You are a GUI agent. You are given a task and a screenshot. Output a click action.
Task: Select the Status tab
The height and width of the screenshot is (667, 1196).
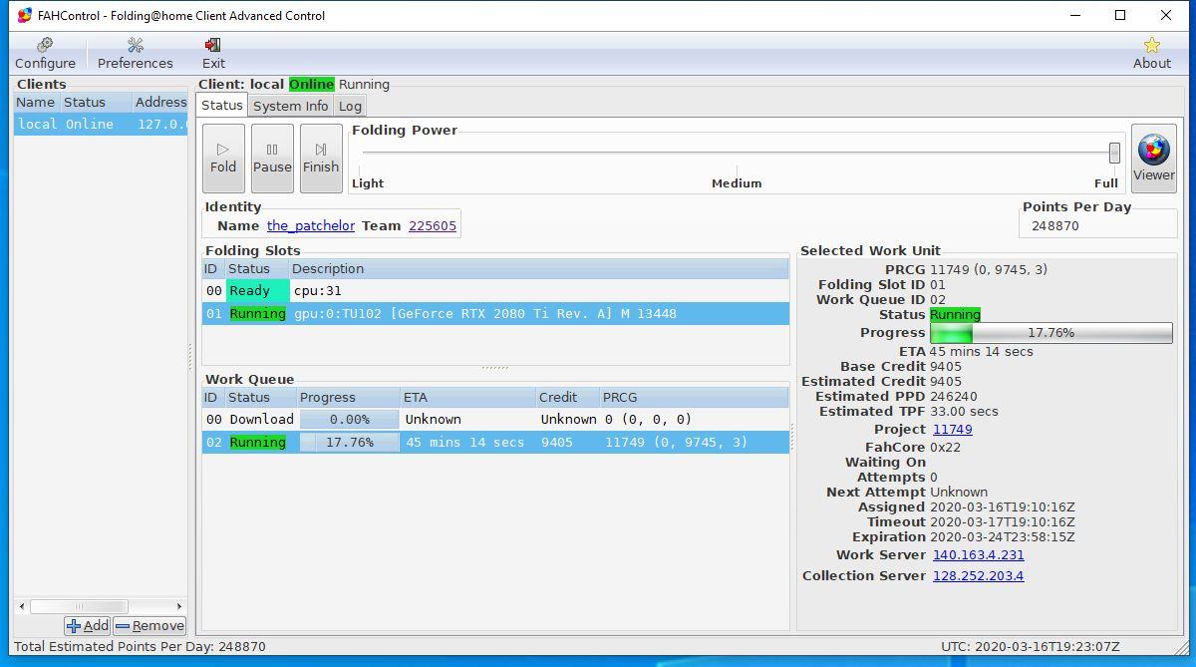(x=221, y=105)
